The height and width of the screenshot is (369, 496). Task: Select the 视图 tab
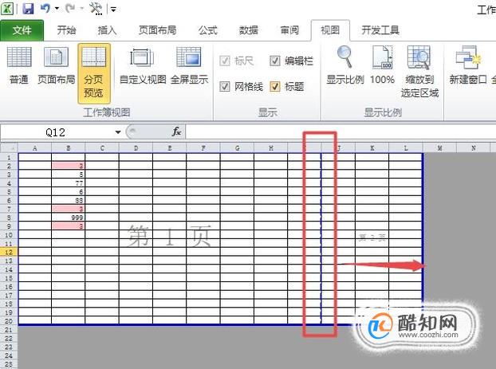330,30
